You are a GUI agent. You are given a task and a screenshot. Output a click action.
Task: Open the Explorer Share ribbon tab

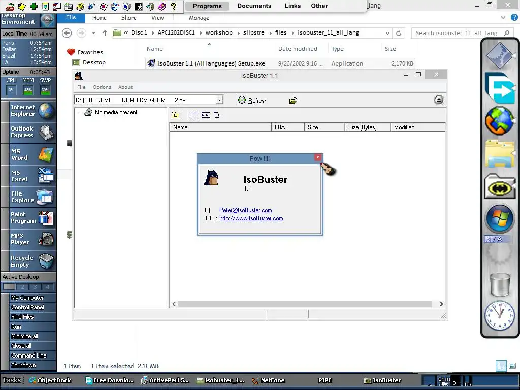(x=128, y=18)
